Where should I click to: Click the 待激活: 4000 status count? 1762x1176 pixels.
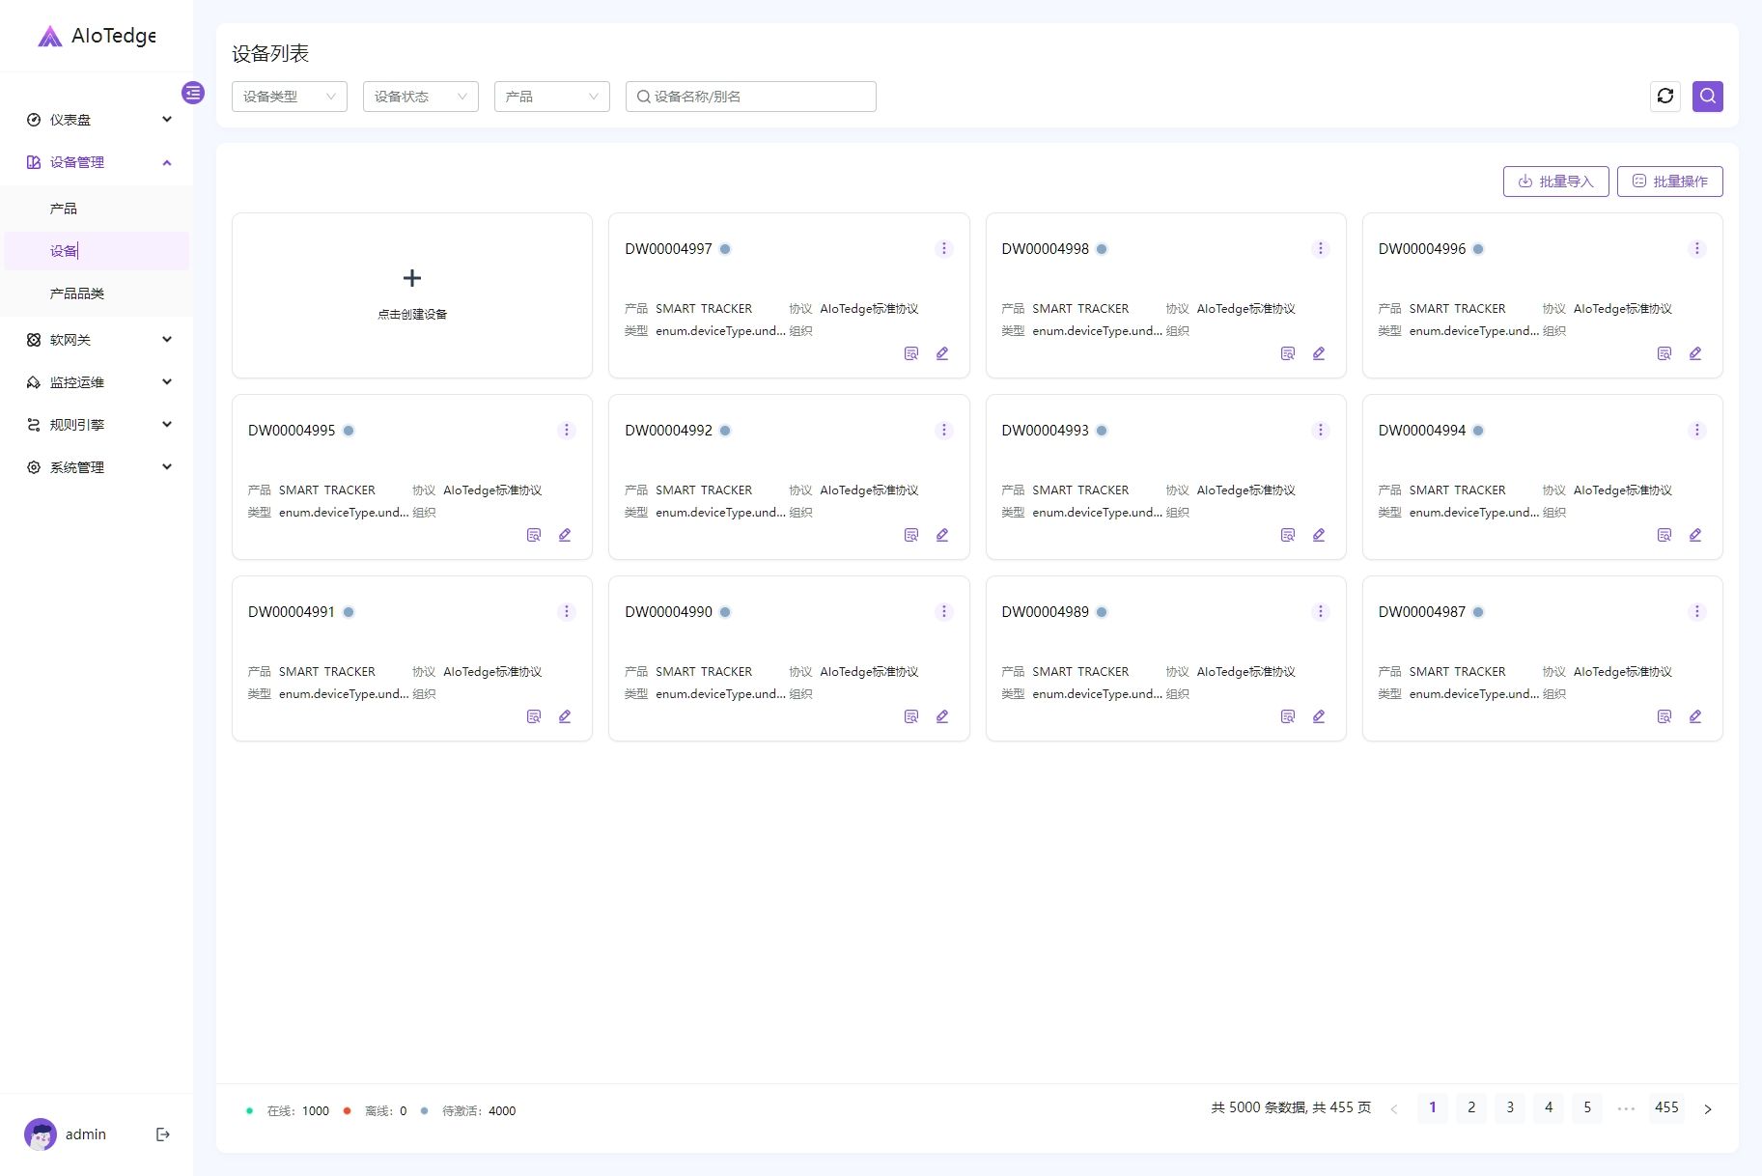(468, 1111)
